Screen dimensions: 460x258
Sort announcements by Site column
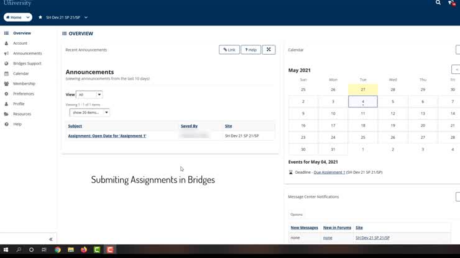coord(228,126)
